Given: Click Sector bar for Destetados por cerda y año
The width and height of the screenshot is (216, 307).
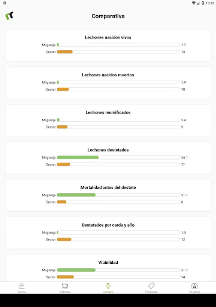Looking at the screenshot, I should (x=118, y=239).
